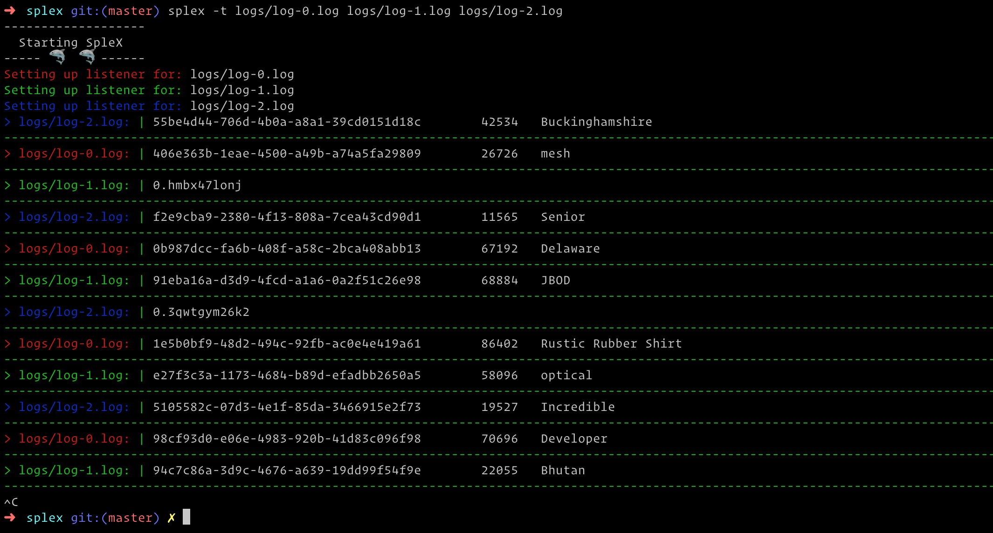993x533 pixels.
Task: Click the red prompt arrow at top
Action: 10,11
